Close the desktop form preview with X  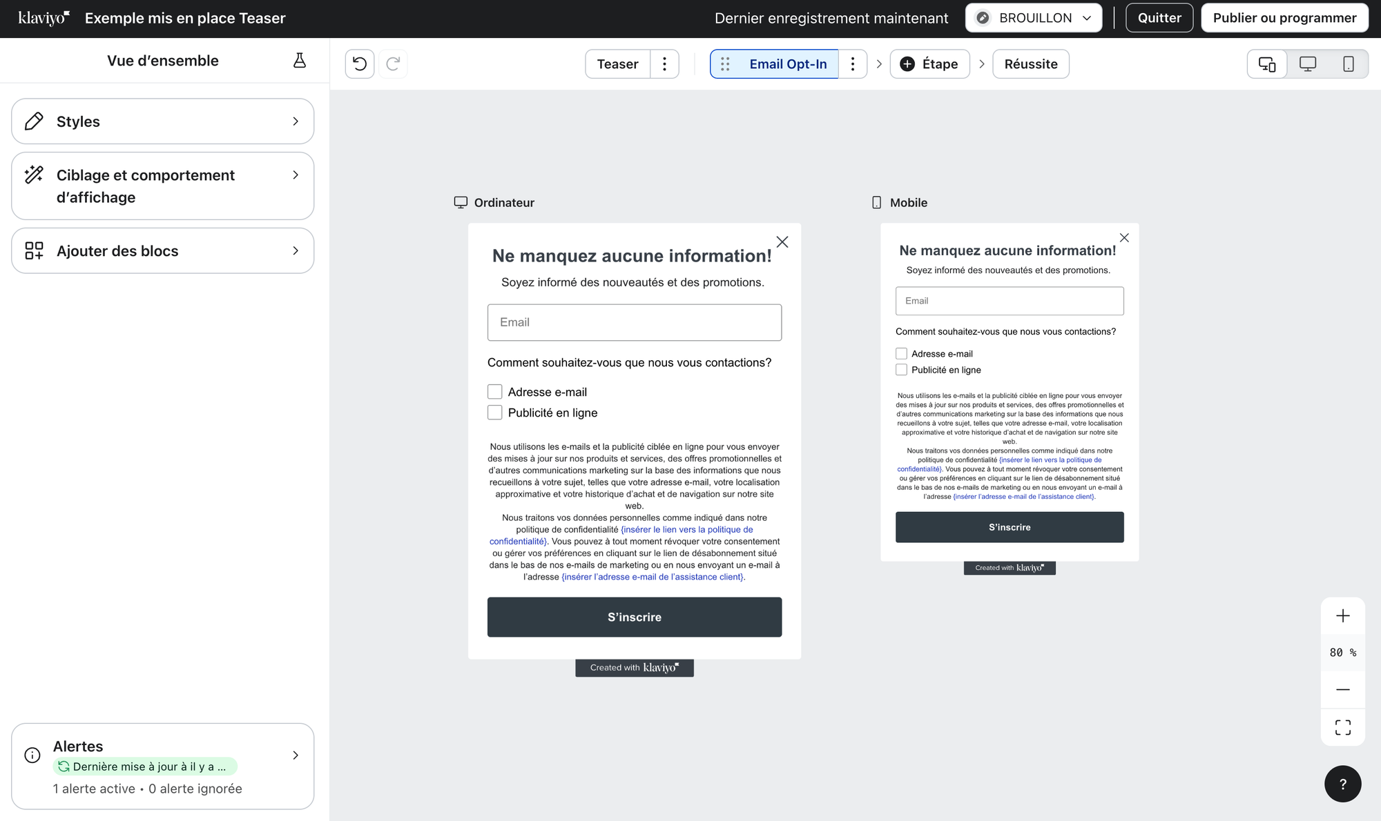[x=782, y=242]
